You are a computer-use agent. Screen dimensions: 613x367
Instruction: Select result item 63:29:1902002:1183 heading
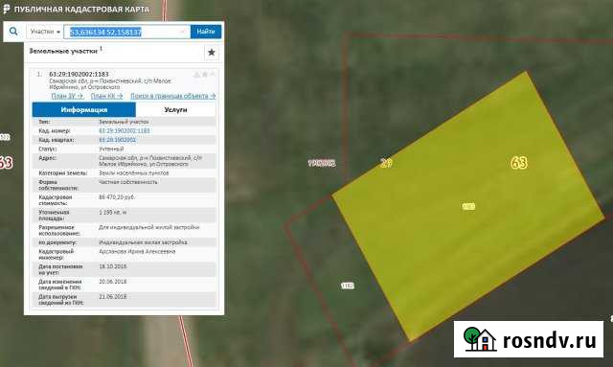(x=79, y=74)
